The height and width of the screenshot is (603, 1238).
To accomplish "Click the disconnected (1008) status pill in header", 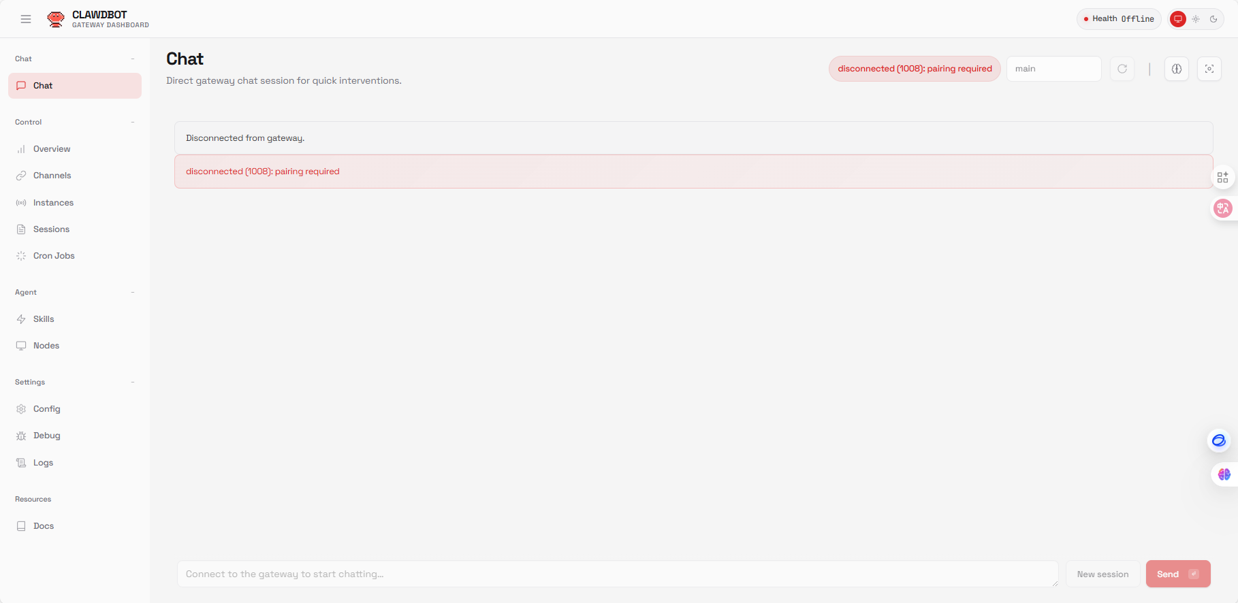I will pyautogui.click(x=915, y=69).
